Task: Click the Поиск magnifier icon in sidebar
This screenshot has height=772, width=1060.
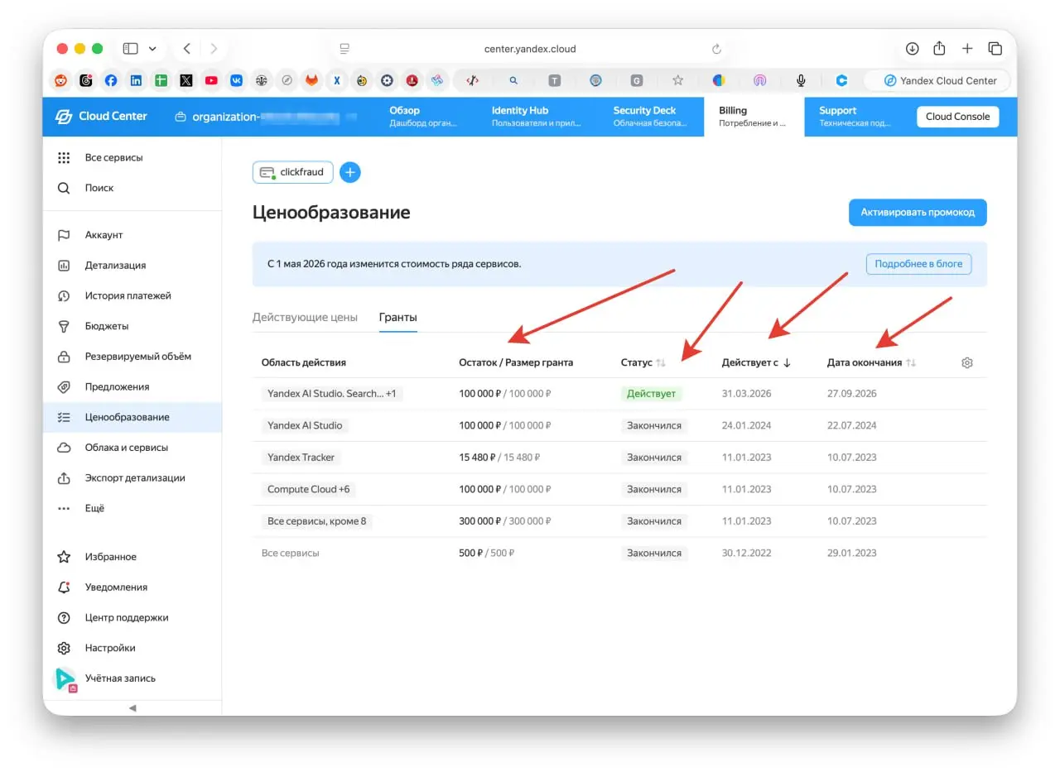Action: (x=64, y=188)
